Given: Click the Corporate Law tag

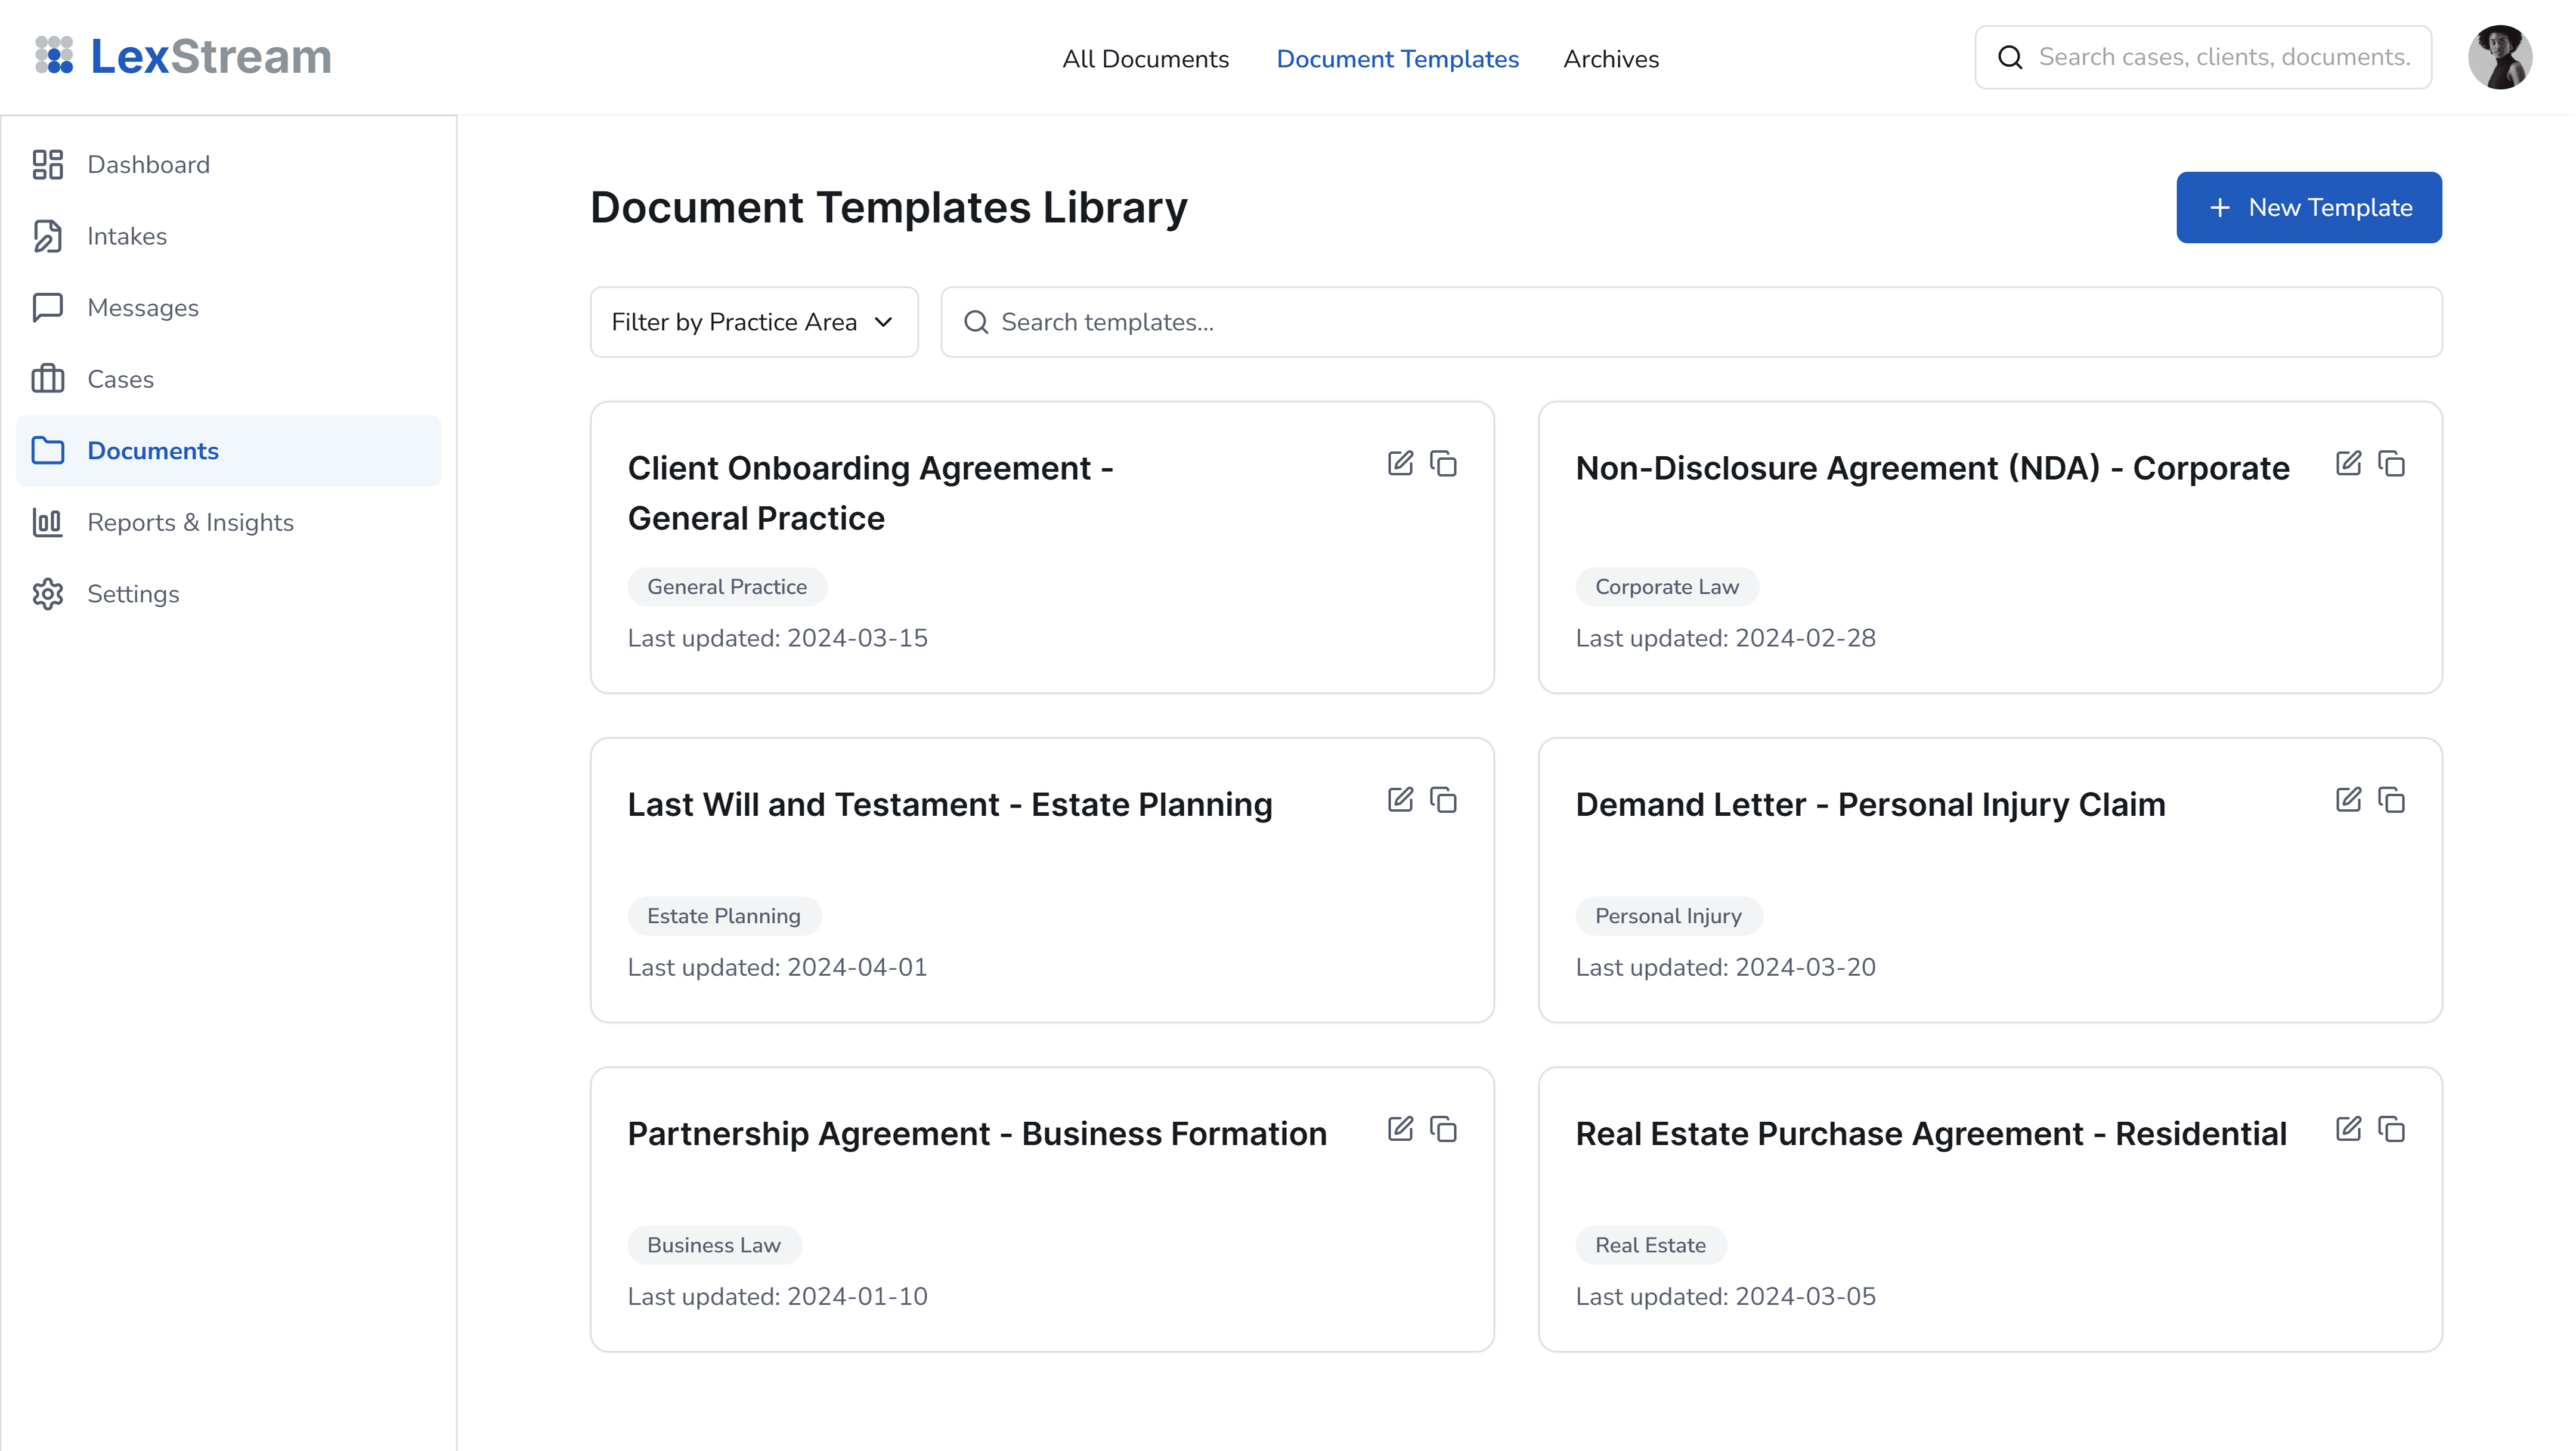Looking at the screenshot, I should (1666, 587).
